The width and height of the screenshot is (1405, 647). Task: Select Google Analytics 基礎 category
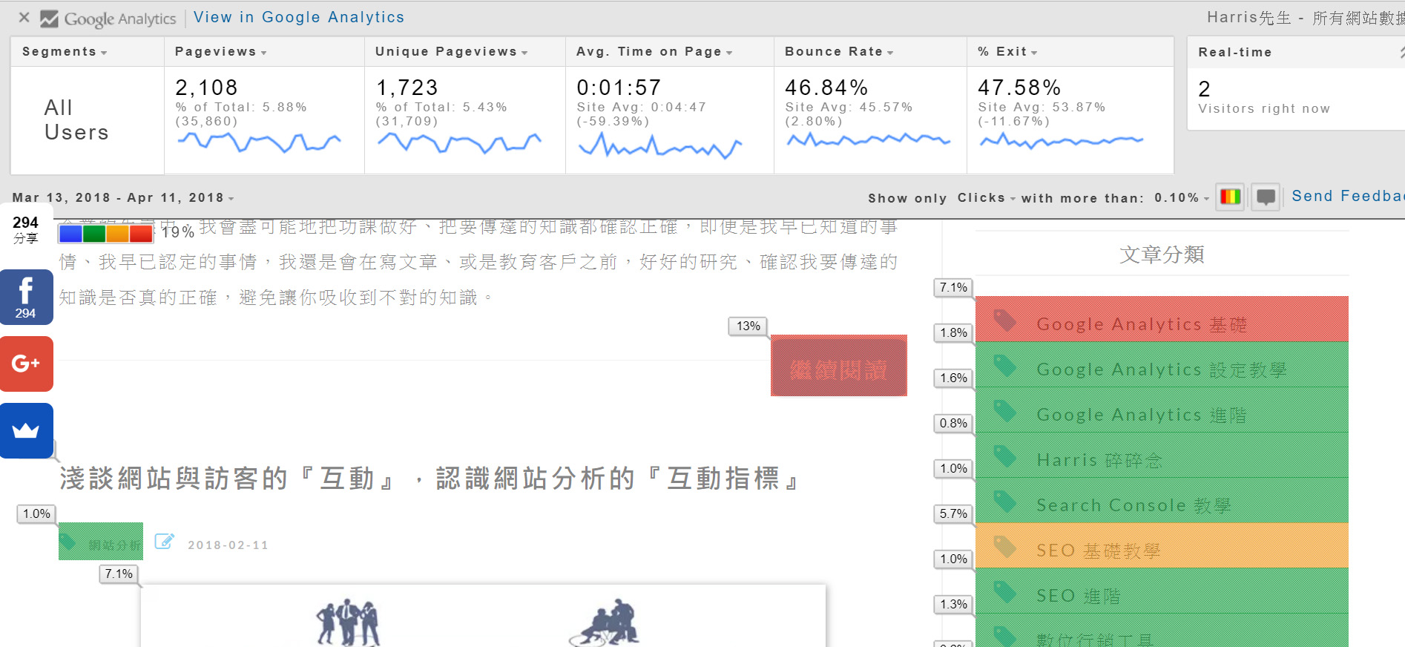click(x=1141, y=324)
